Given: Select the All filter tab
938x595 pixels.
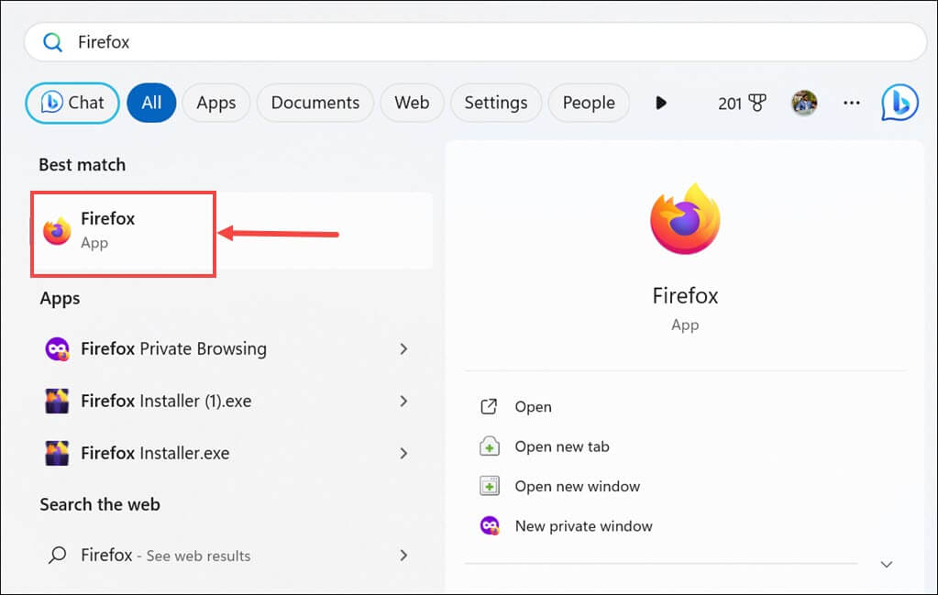Looking at the screenshot, I should [151, 103].
